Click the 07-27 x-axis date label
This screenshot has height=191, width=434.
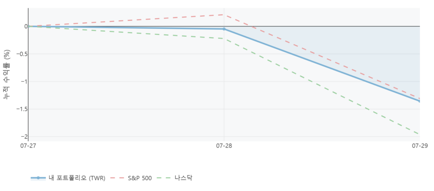point(28,146)
